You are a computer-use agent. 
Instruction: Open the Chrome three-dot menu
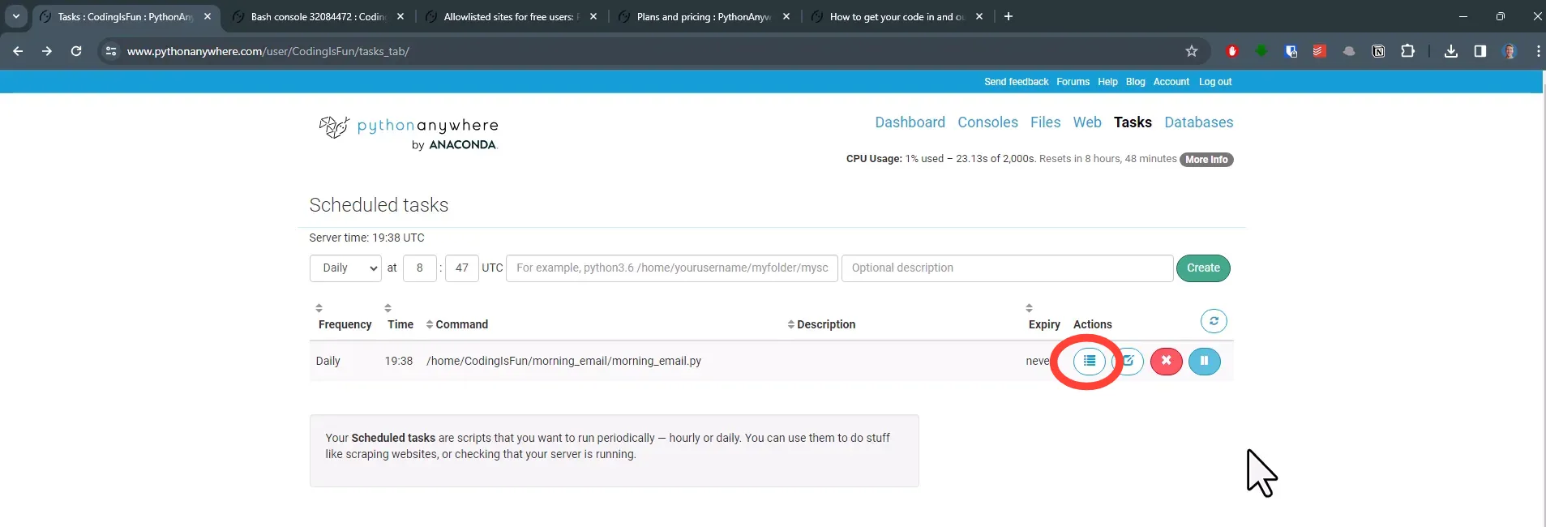coord(1538,51)
